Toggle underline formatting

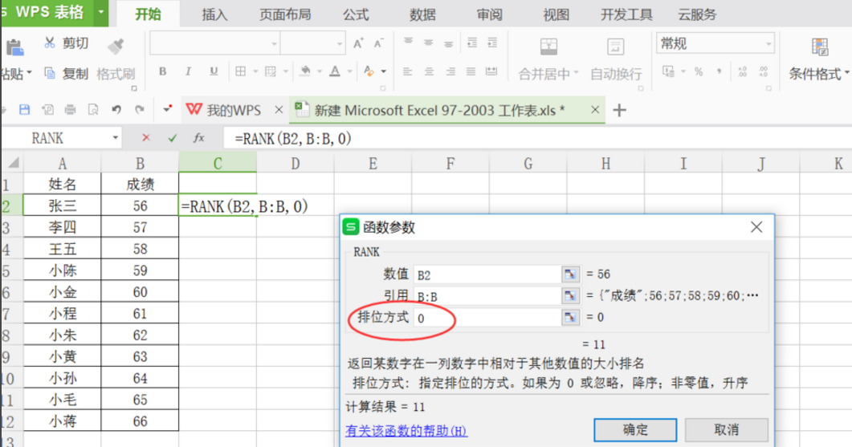(214, 71)
